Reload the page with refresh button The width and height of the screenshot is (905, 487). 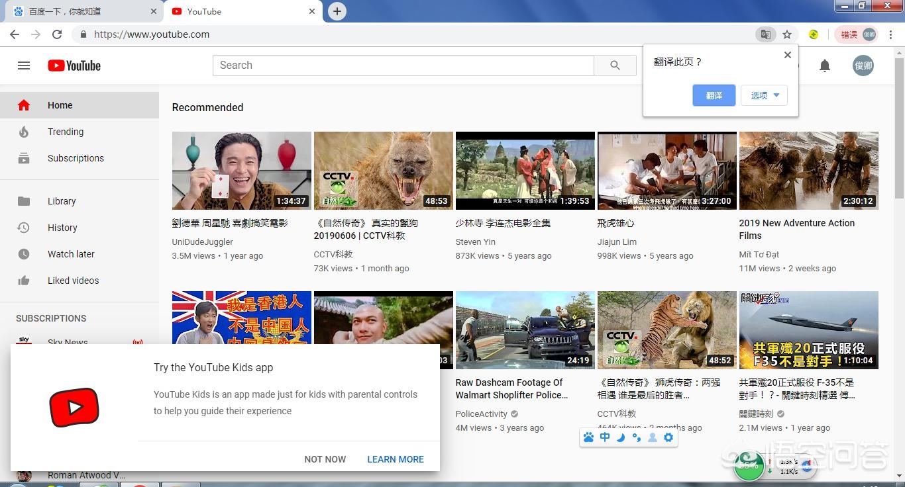click(x=57, y=34)
